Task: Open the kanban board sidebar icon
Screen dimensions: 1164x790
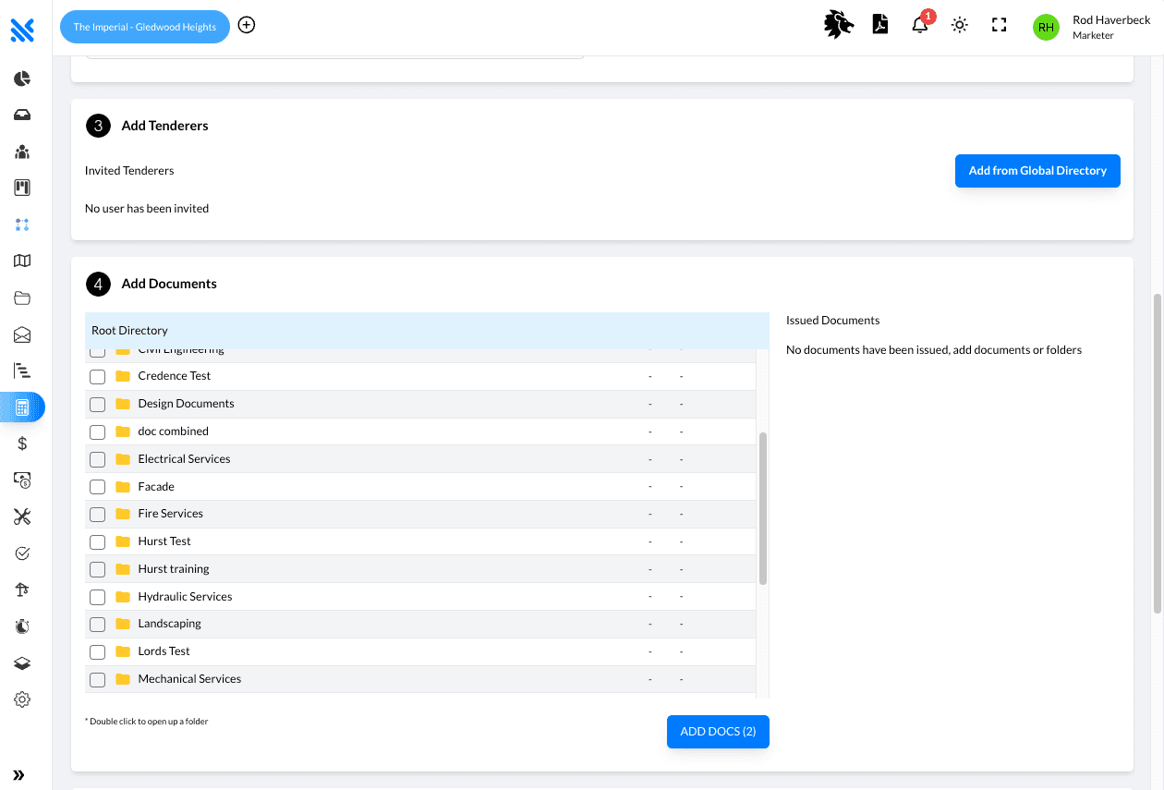Action: 22,188
